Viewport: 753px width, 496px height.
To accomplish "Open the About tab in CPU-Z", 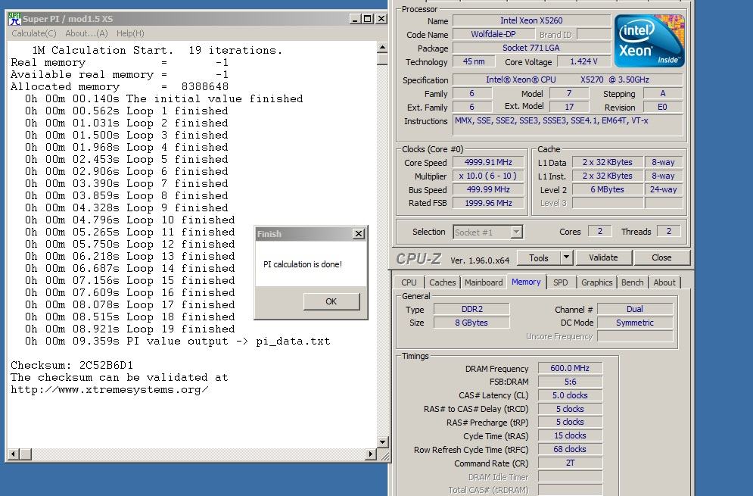I will point(664,282).
